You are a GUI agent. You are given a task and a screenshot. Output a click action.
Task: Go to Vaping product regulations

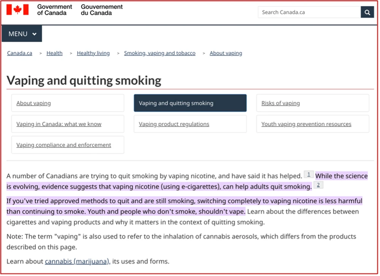[x=190, y=124]
